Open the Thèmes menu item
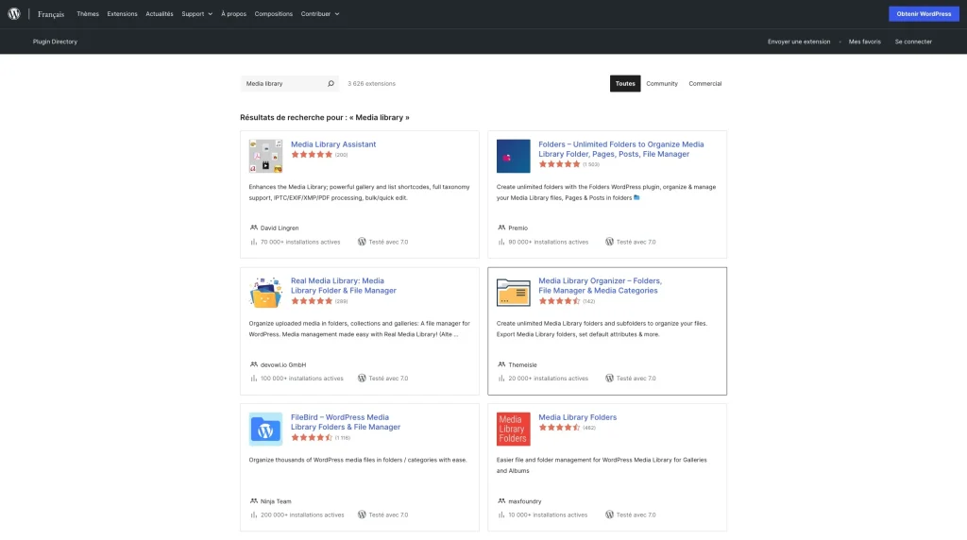 88,13
